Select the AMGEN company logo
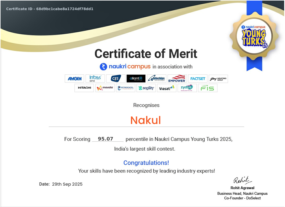This screenshot has width=285, height=207. point(74,79)
